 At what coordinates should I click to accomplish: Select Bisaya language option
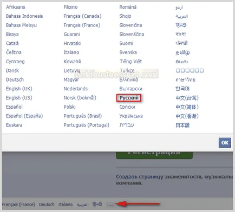(12, 34)
